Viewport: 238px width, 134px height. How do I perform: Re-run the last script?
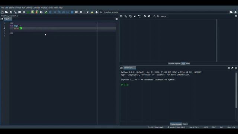[x=46, y=12]
